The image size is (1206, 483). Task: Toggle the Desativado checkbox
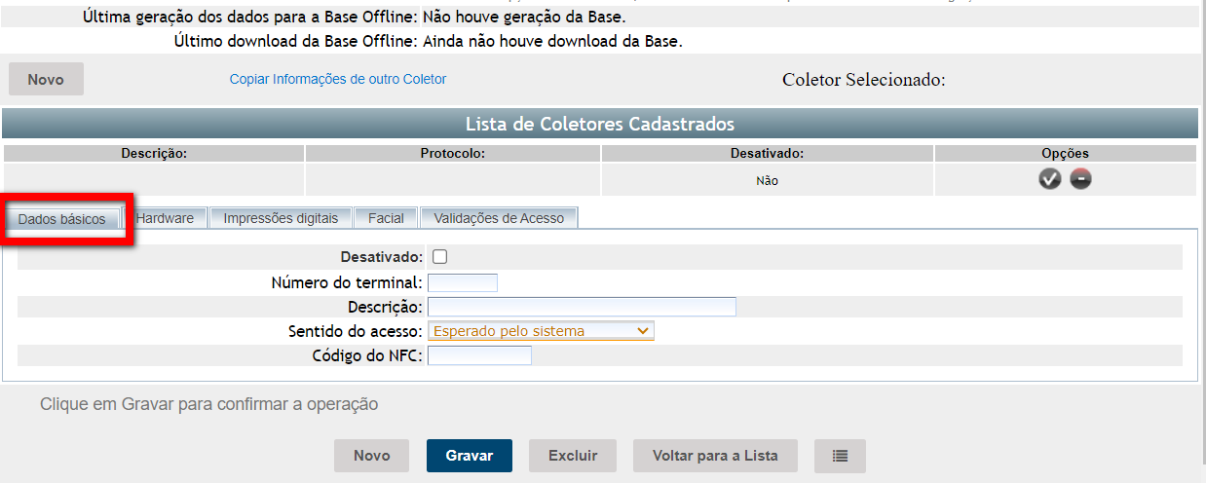coord(439,257)
